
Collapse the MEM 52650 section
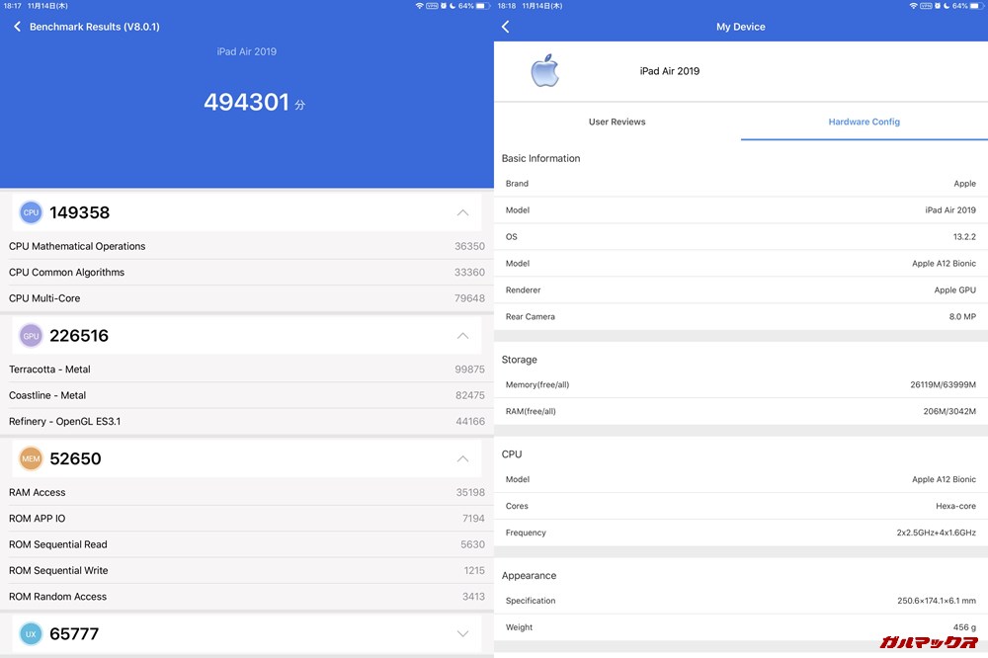[x=462, y=458]
